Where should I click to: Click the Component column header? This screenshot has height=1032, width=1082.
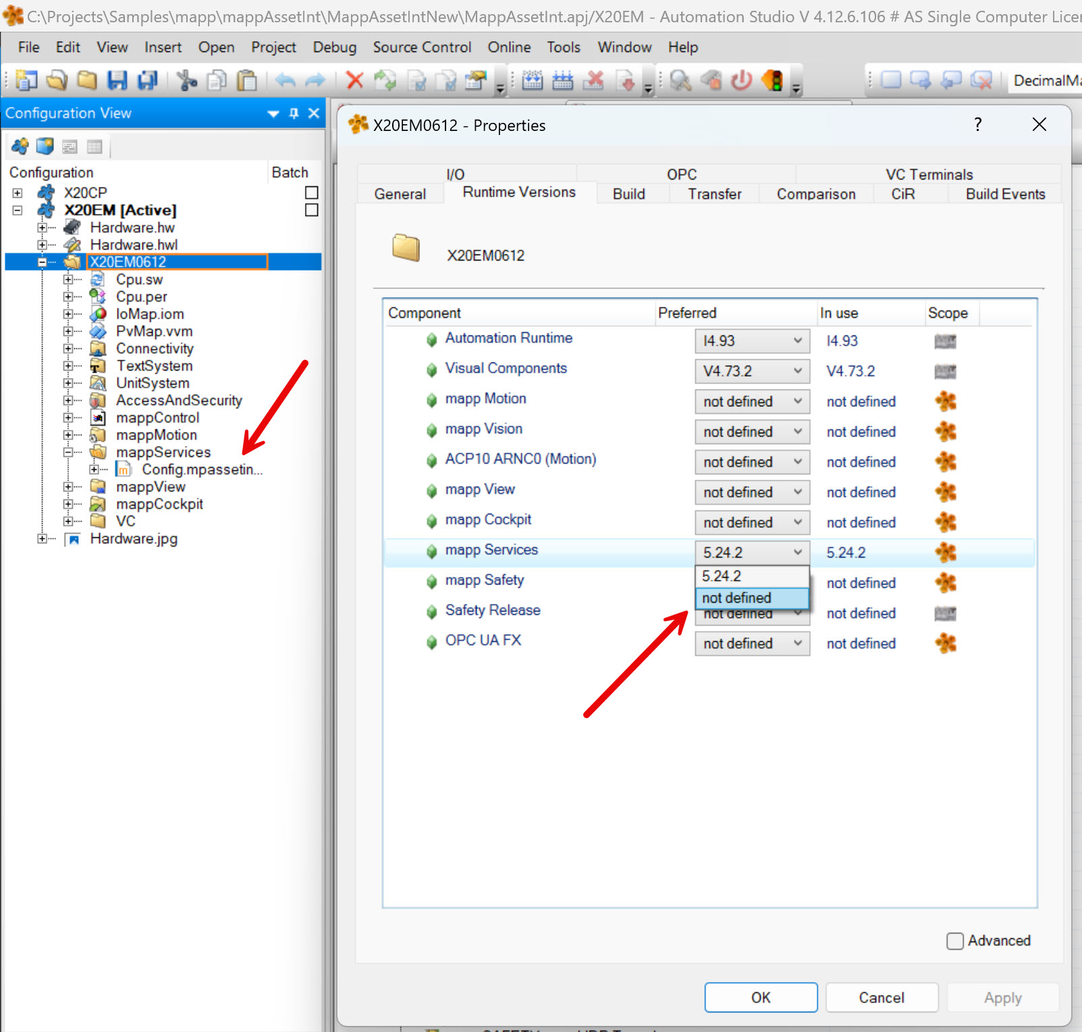[520, 313]
